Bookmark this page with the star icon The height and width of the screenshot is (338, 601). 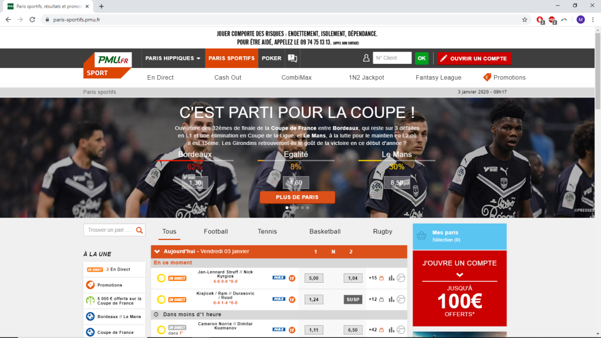[x=525, y=19]
